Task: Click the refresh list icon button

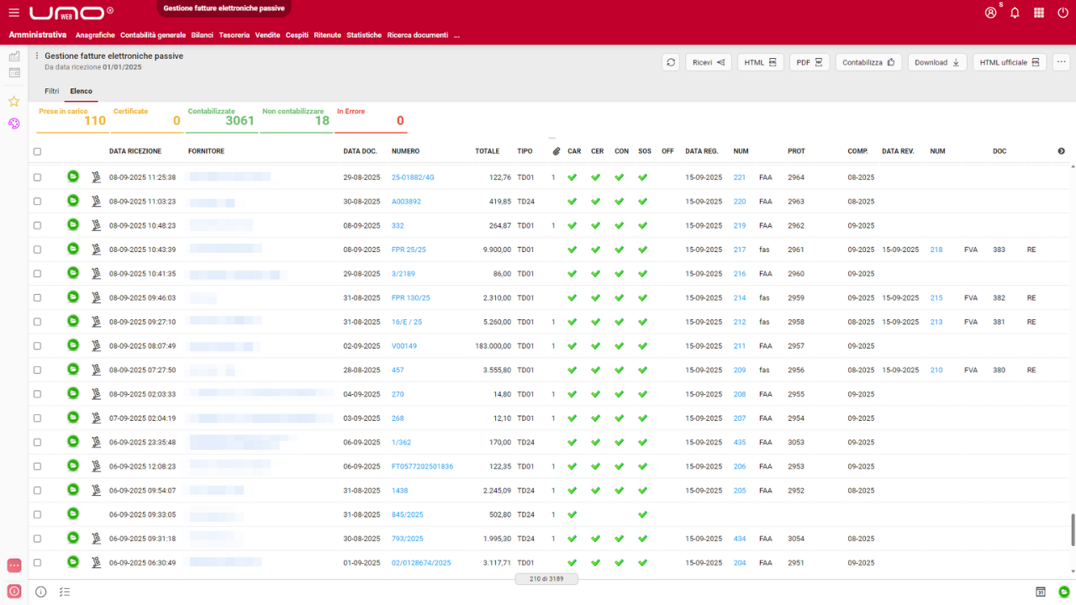Action: 671,62
